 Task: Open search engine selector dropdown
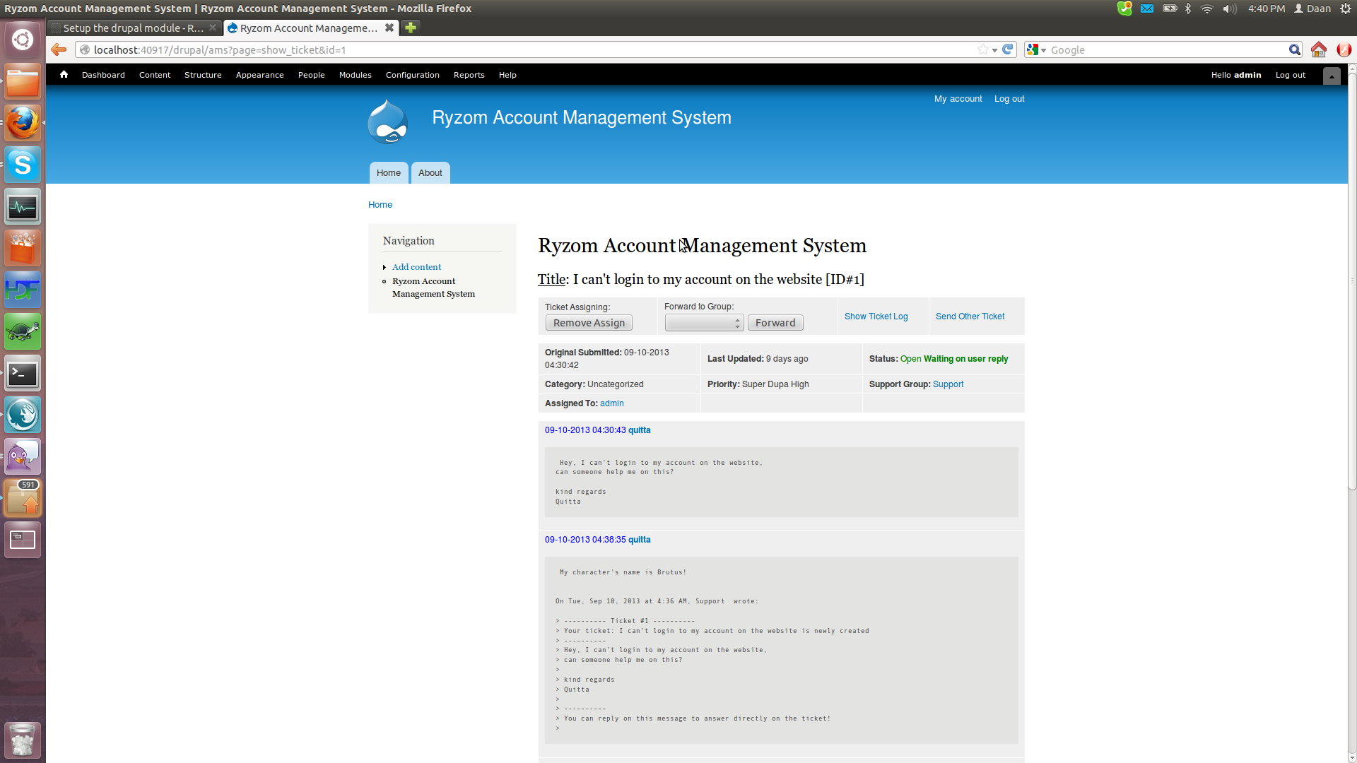point(1036,49)
